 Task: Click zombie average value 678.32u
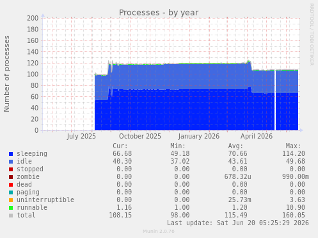[x=237, y=176]
